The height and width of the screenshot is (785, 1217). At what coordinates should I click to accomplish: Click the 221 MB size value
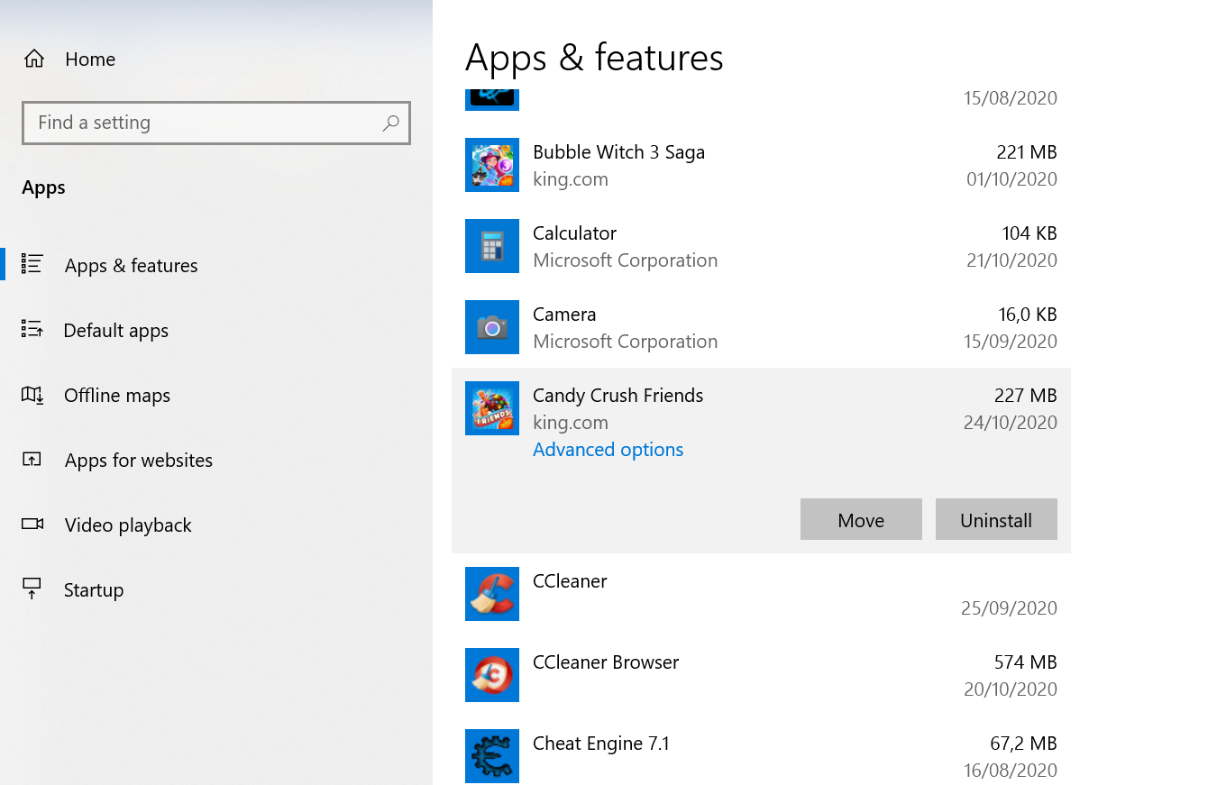point(1027,151)
